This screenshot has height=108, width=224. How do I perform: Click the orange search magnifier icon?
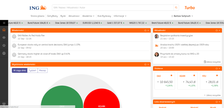(x=176, y=8)
